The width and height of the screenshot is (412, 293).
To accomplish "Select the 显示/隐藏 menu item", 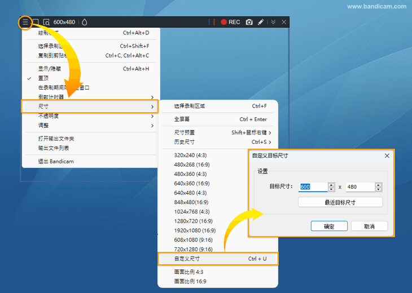I will click(90, 69).
